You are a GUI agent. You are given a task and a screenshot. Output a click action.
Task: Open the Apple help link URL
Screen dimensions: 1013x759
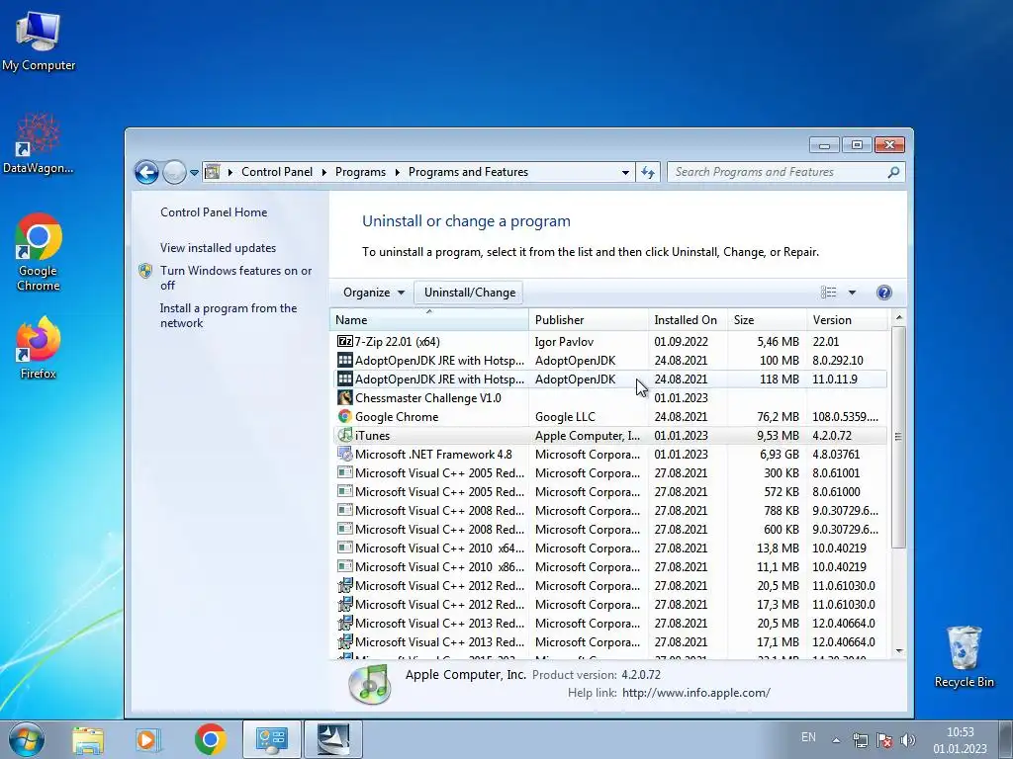coord(695,693)
